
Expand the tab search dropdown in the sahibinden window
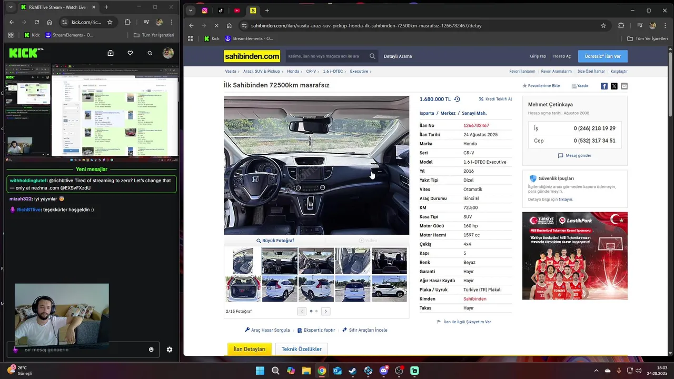[x=191, y=11]
